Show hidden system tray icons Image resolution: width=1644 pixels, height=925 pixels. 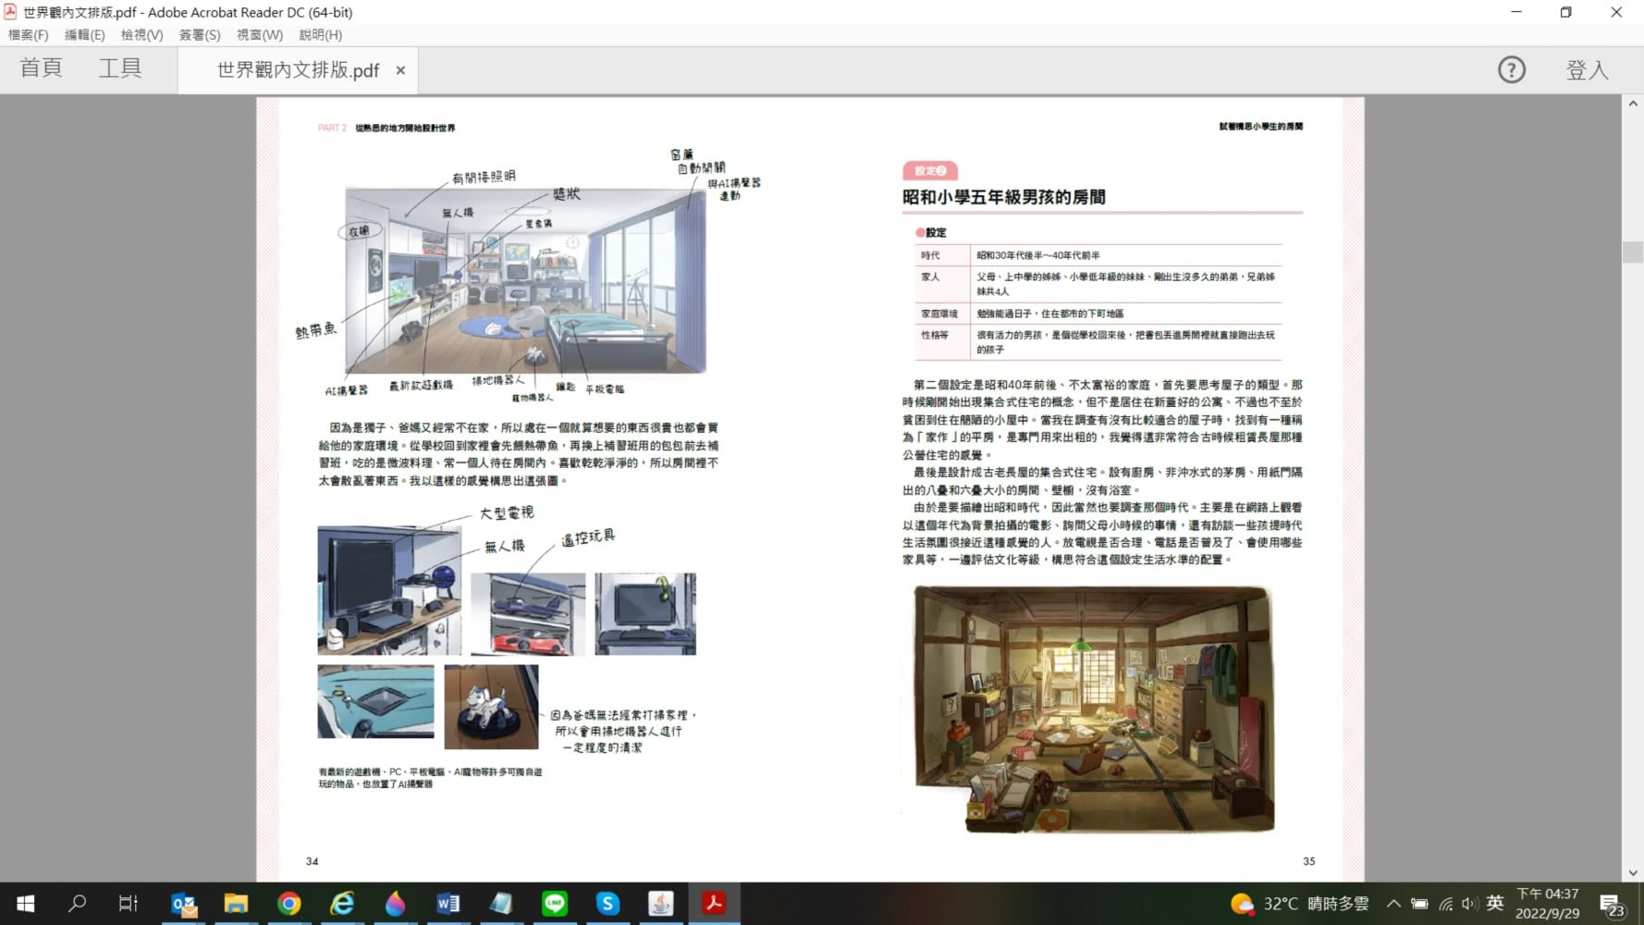tap(1393, 904)
